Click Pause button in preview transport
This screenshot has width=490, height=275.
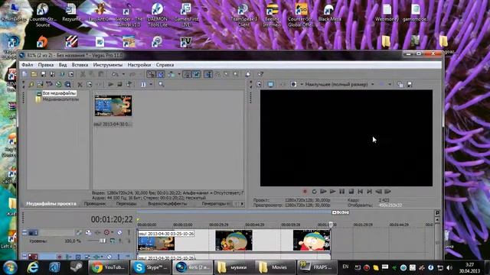(x=342, y=192)
